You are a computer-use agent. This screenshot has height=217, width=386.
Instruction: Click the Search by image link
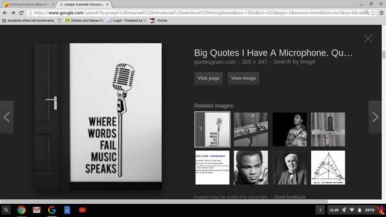point(294,61)
